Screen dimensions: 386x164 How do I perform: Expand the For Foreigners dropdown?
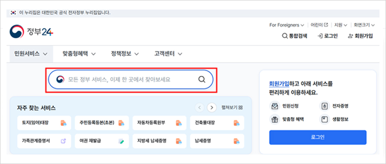287,25
